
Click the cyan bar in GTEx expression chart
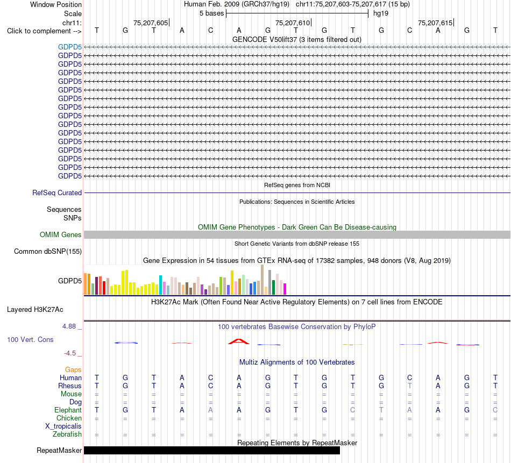pos(160,285)
